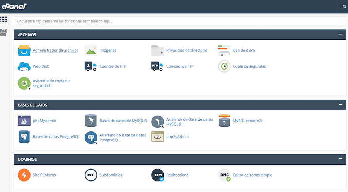The height and width of the screenshot is (192, 348).
Task: Follow the MySQL remoto® link
Action: (x=247, y=121)
